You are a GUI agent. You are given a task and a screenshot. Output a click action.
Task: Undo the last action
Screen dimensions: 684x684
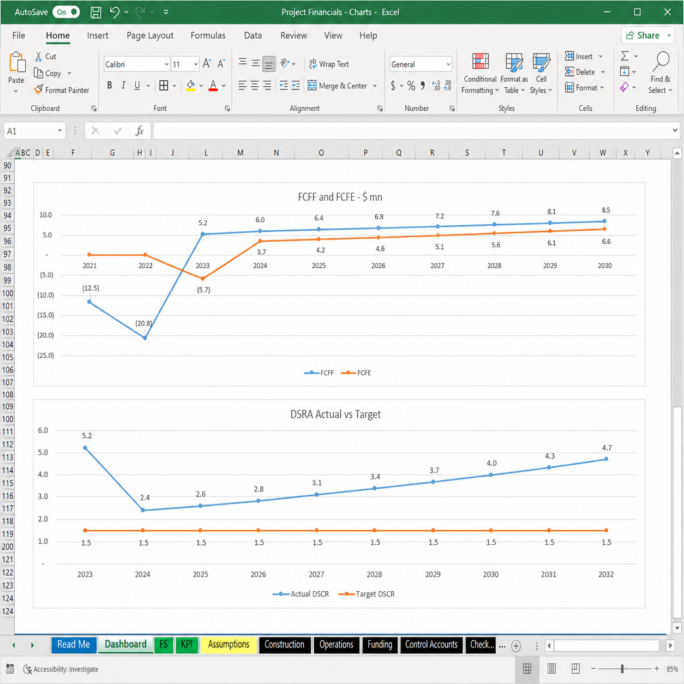(x=115, y=12)
